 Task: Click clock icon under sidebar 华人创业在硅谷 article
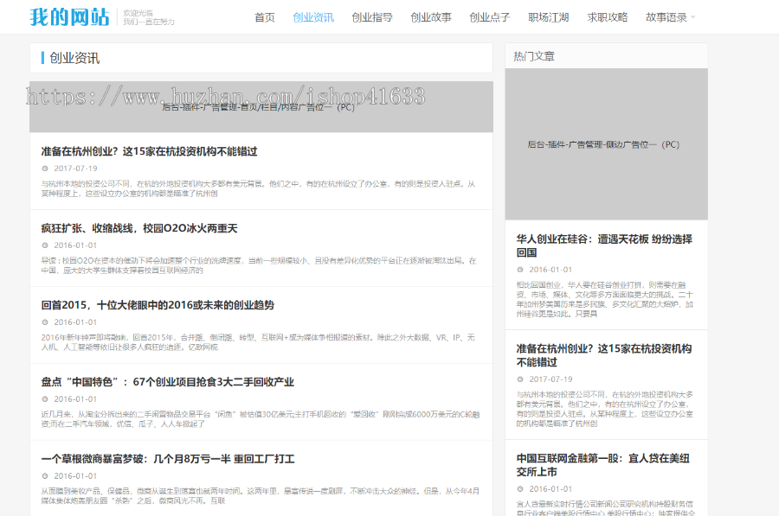coord(520,270)
